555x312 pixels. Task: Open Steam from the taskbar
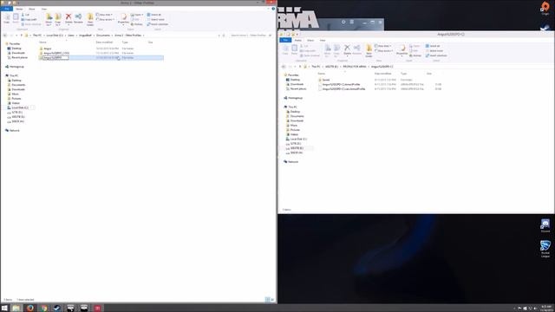(x=57, y=309)
